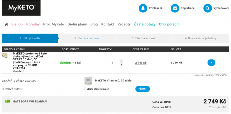Open the Recepty menu link
Screen dimensions: 231x114
tap(124, 24)
